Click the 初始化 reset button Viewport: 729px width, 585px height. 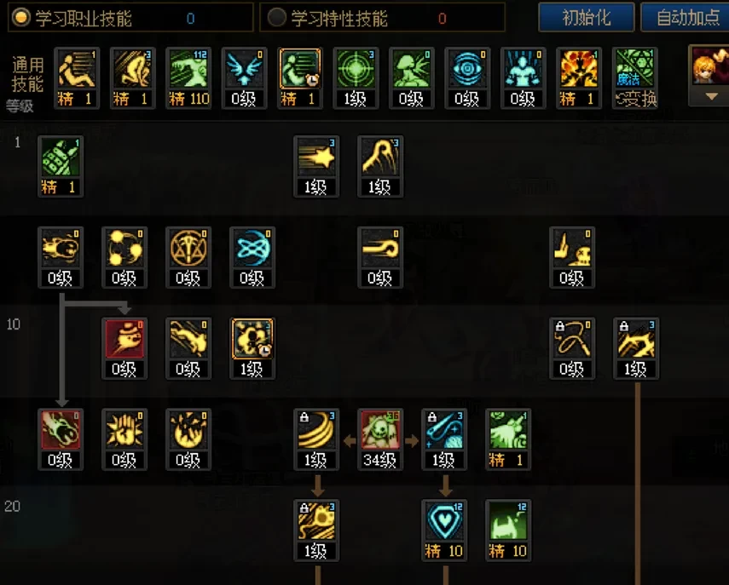[587, 17]
